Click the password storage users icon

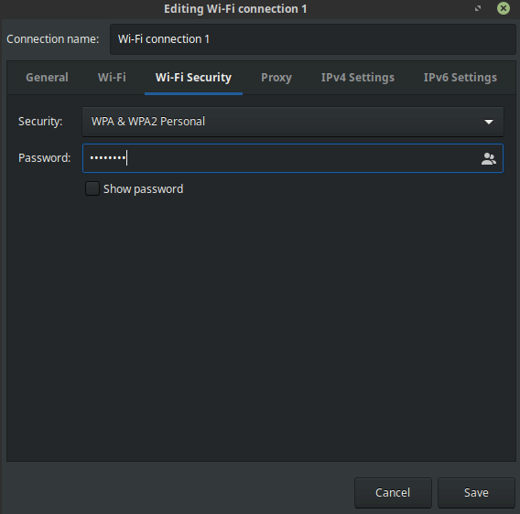pyautogui.click(x=489, y=159)
